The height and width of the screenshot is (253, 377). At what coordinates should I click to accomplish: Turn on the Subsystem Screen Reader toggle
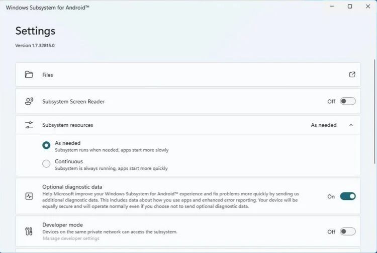click(x=347, y=101)
